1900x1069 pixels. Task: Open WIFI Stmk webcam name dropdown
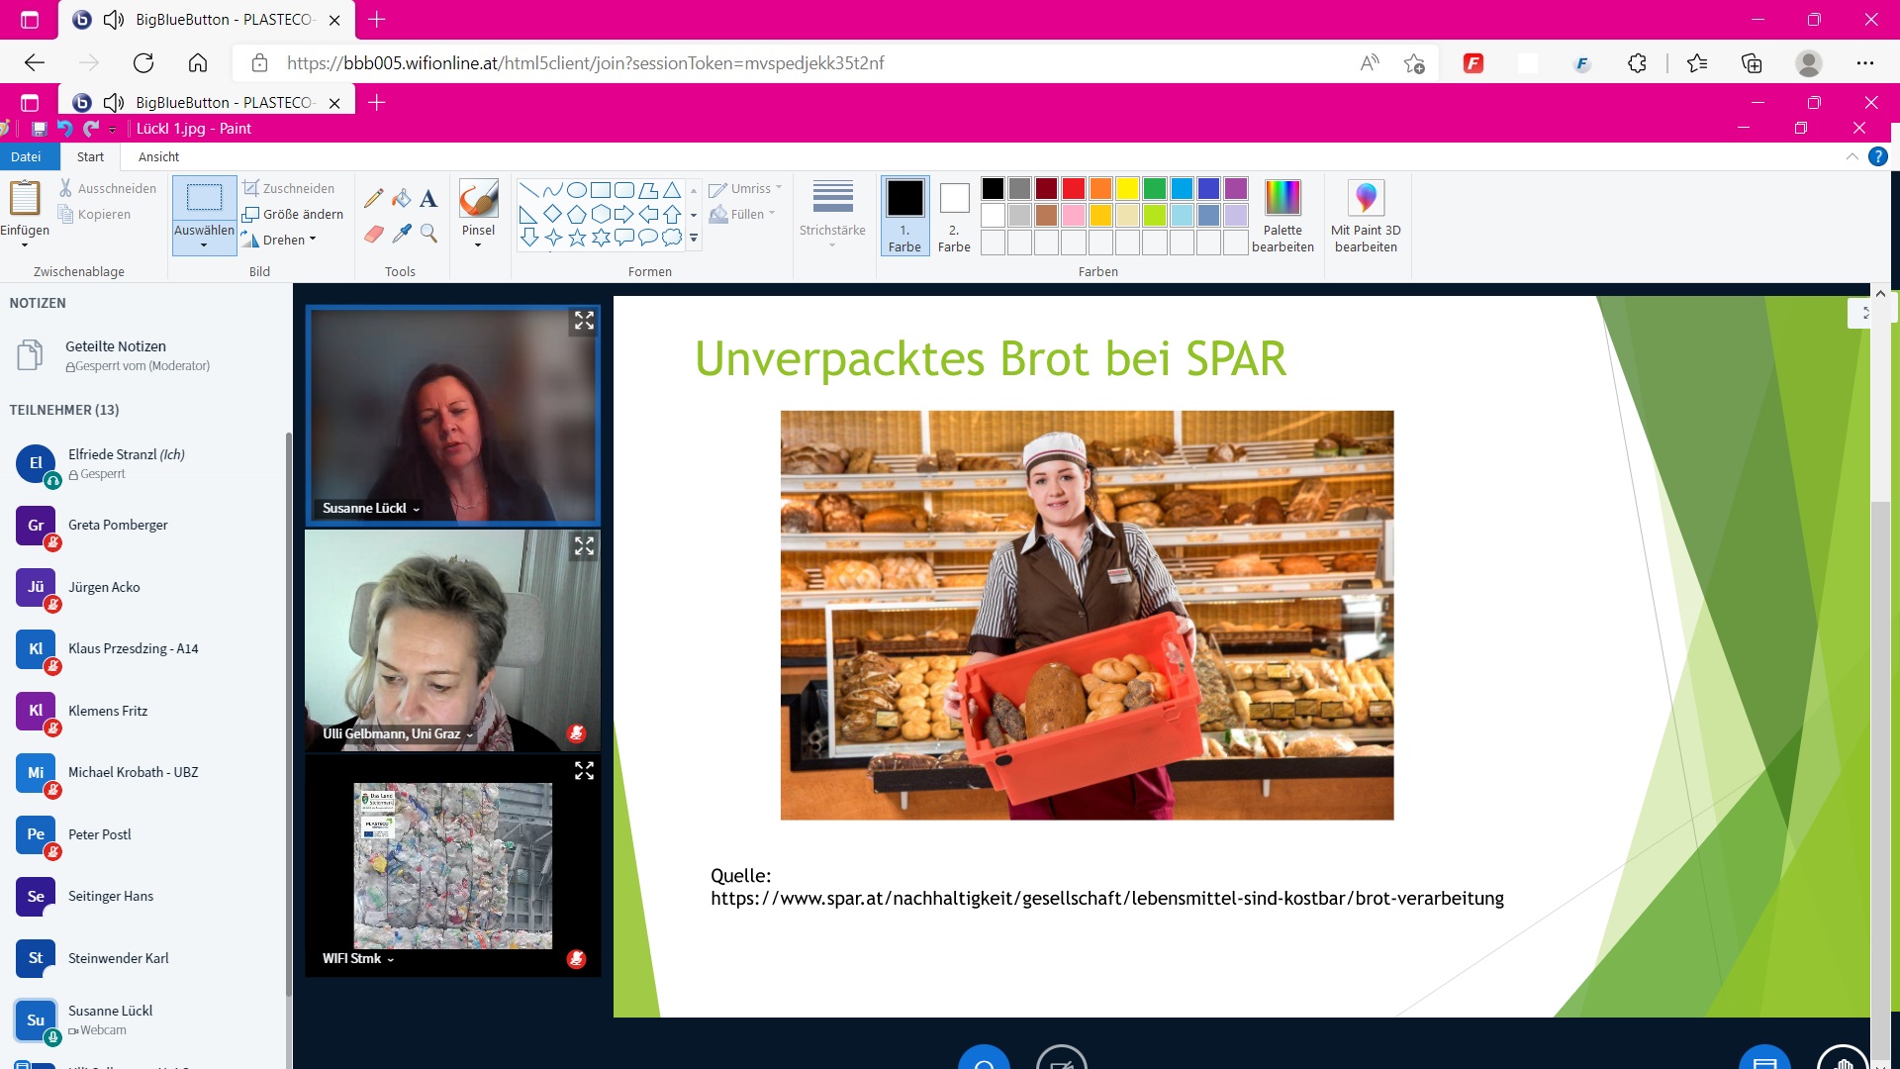pyautogui.click(x=358, y=958)
